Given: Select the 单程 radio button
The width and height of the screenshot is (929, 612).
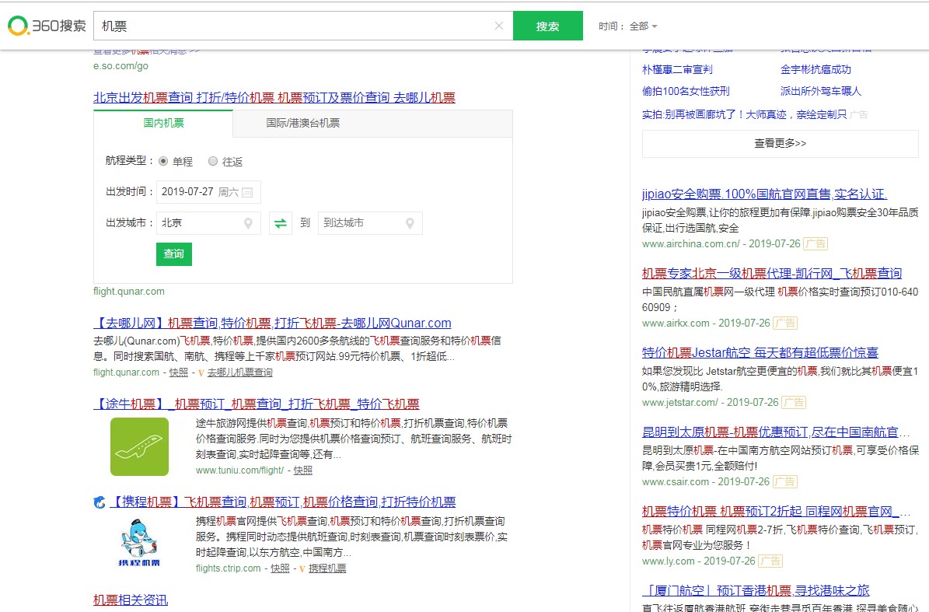Looking at the screenshot, I should point(163,161).
